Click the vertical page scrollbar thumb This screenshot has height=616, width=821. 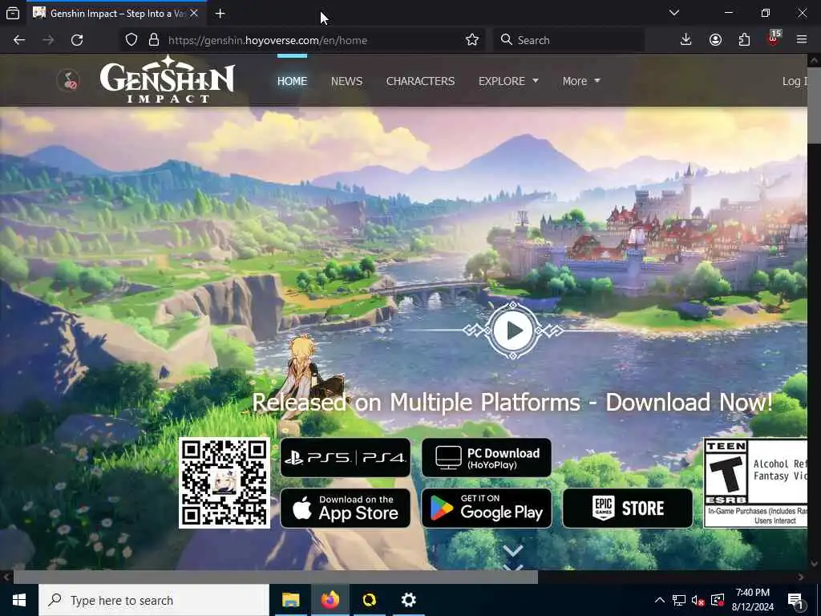coord(815,103)
